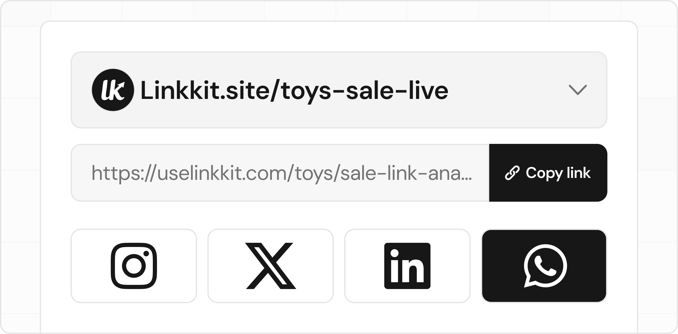Screen dimensions: 678x334
Task: Share the link on Instagram
Action: [134, 266]
